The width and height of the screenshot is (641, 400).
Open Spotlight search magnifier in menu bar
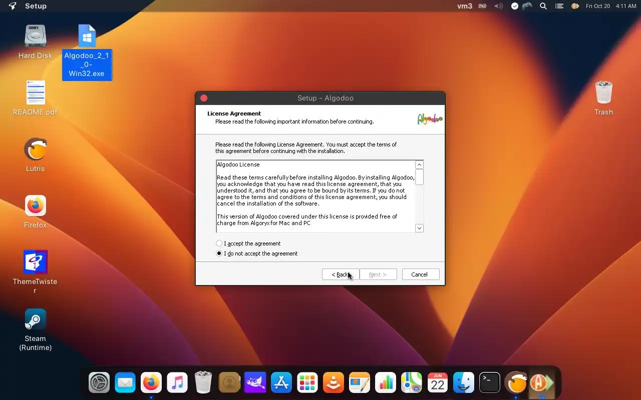pyautogui.click(x=543, y=6)
